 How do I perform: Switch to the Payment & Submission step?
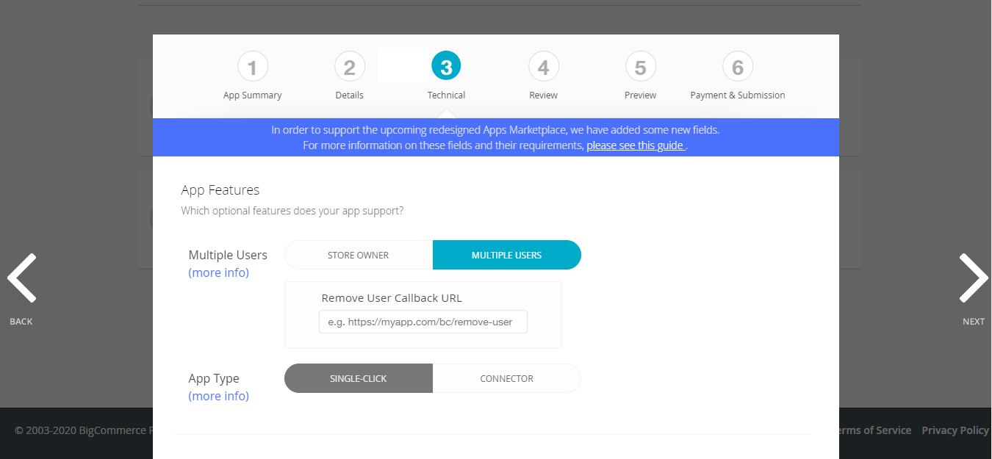click(738, 95)
